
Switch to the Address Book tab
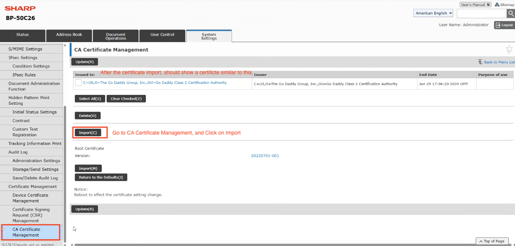coord(69,35)
